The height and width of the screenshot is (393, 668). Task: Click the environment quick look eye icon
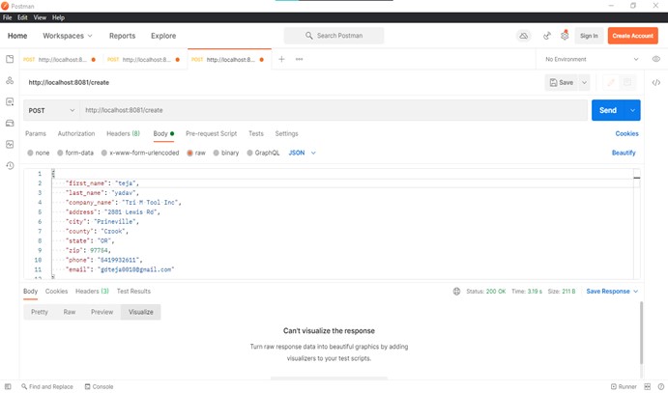tap(656, 59)
